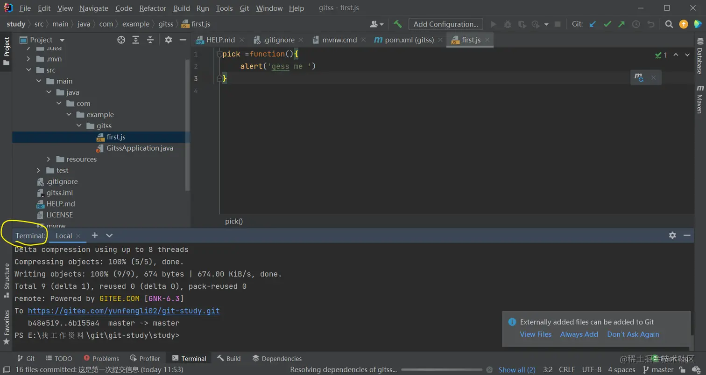Collapse the gitss package folder
706x375 pixels.
tap(78, 126)
